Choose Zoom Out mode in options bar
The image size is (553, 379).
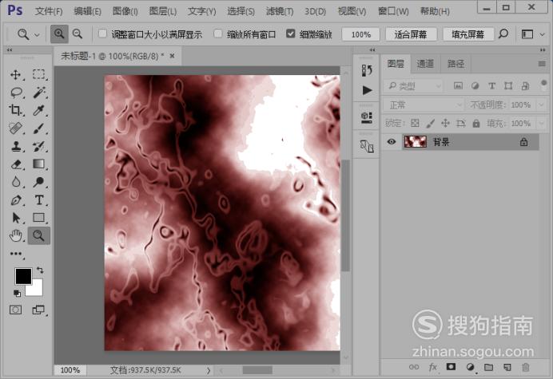(78, 34)
